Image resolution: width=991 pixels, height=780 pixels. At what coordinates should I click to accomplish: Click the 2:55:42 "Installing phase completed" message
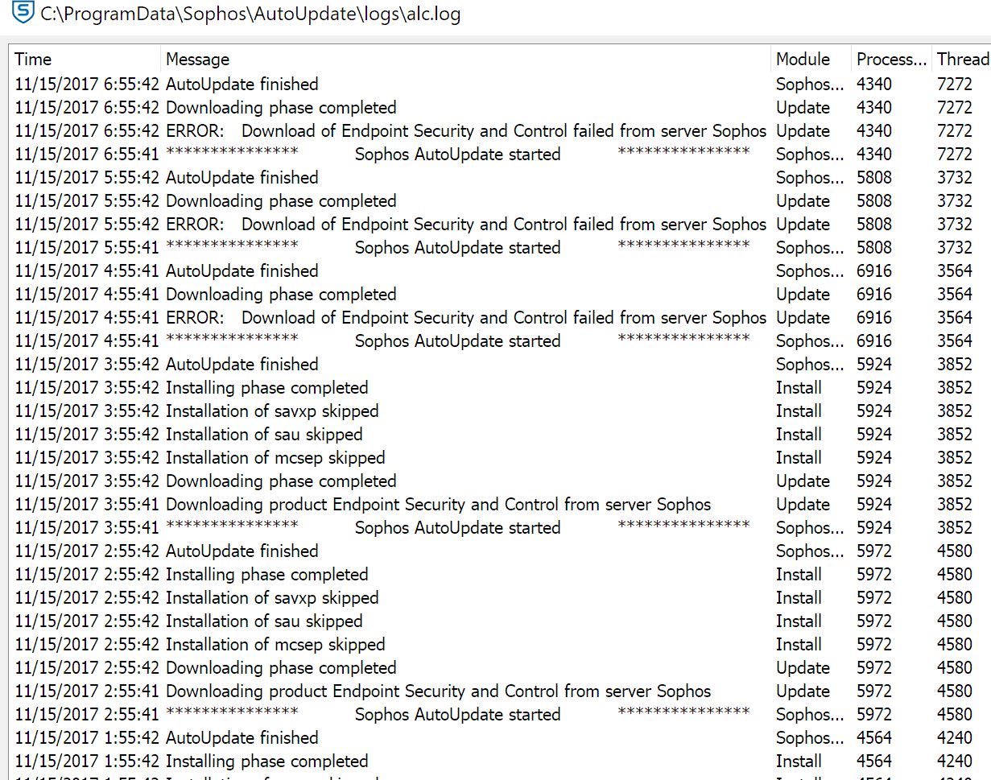tap(266, 574)
